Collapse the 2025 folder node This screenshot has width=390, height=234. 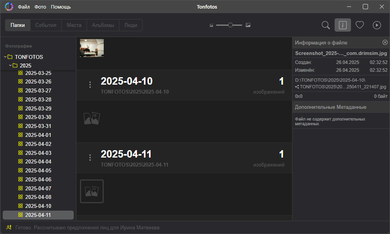tap(10, 66)
